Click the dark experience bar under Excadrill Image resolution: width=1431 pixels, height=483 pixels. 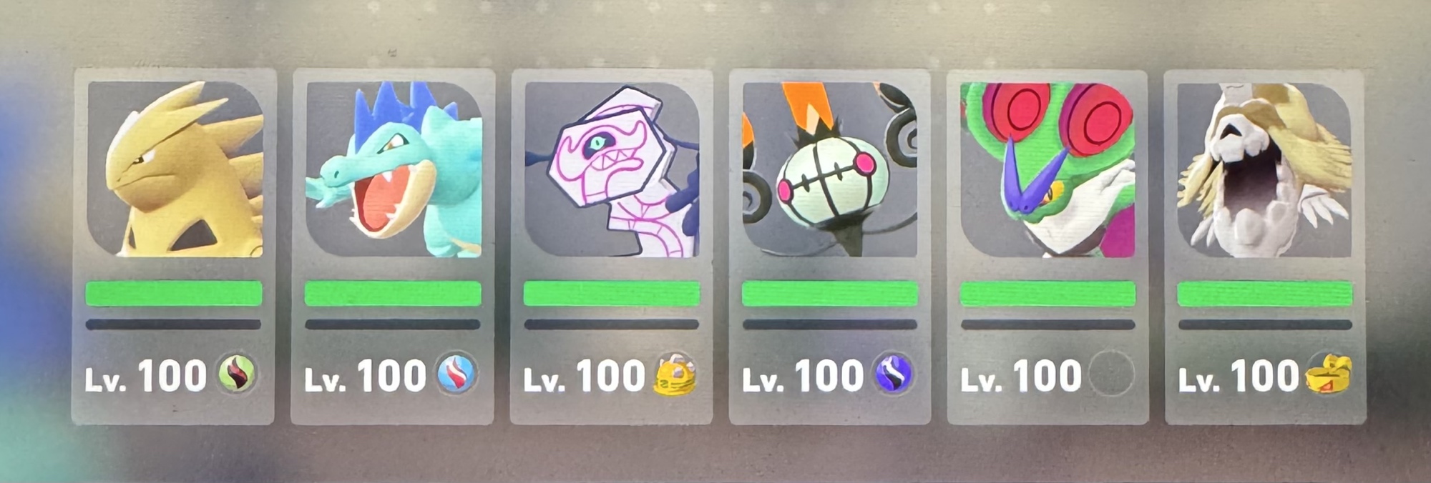[1265, 325]
